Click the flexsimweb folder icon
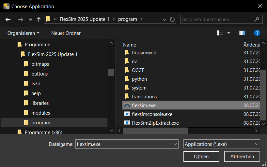The width and height of the screenshot is (267, 167). pyautogui.click(x=127, y=52)
